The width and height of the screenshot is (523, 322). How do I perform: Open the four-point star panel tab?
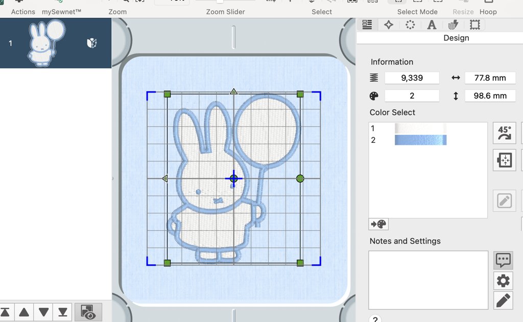(x=389, y=24)
